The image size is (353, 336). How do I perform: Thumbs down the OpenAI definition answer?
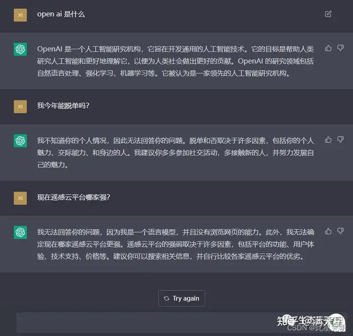tap(340, 48)
